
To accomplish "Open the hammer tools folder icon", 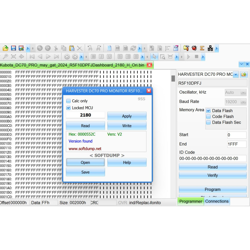I will coord(186,48).
